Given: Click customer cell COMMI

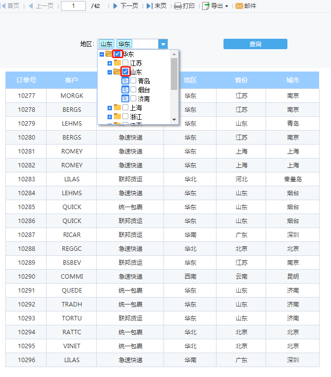Looking at the screenshot, I should [x=72, y=277].
